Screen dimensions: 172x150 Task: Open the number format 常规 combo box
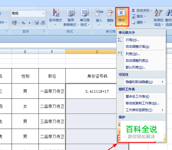pos(28,13)
